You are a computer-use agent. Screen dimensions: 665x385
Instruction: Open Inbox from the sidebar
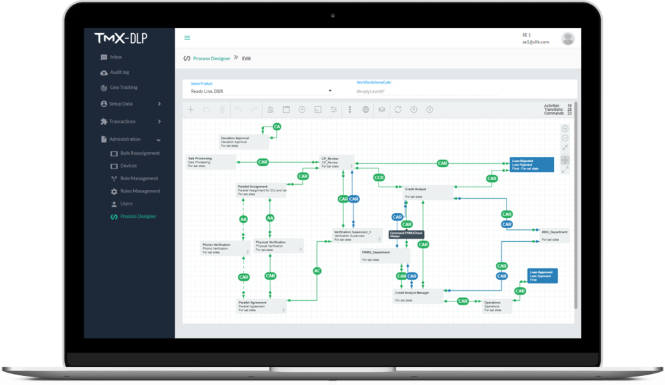[x=116, y=57]
